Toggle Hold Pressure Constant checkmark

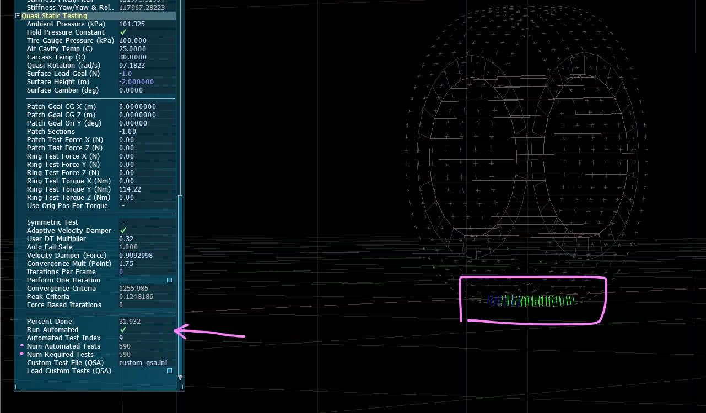[x=123, y=32]
